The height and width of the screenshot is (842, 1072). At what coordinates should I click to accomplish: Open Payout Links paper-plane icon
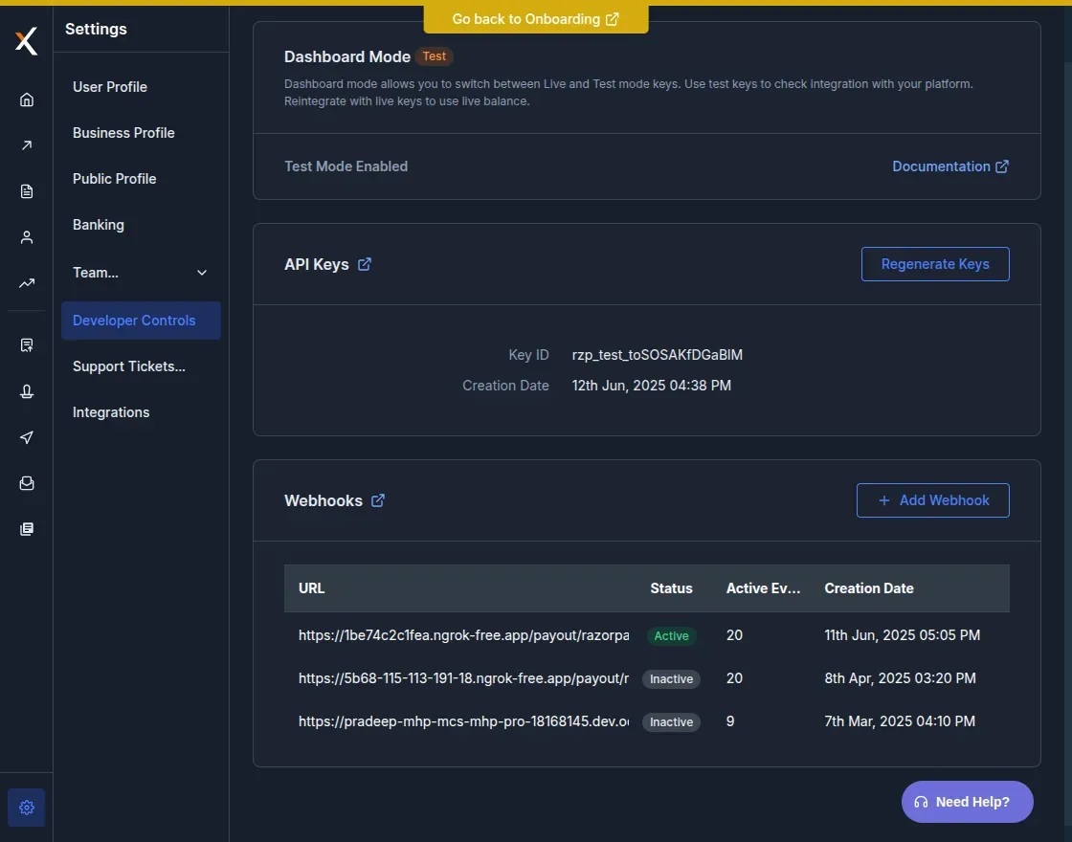coord(26,437)
